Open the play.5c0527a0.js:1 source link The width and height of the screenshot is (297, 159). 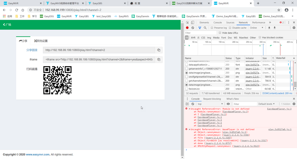[280, 130]
